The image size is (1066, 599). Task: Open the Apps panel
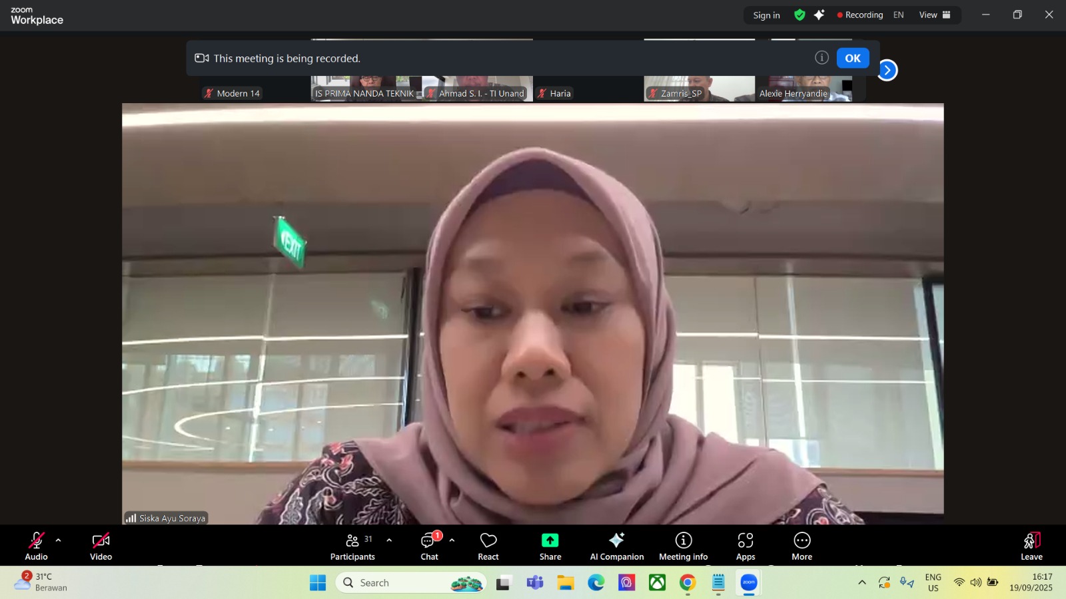[x=746, y=546]
